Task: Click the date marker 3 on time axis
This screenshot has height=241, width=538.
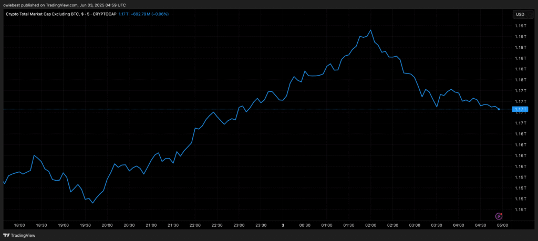Action: point(283,225)
